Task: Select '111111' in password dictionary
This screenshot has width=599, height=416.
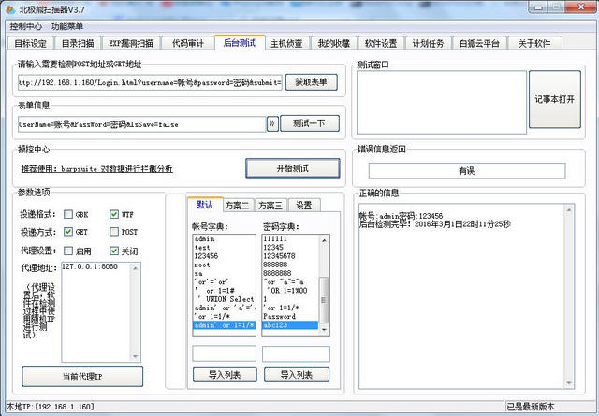Action: click(290, 238)
